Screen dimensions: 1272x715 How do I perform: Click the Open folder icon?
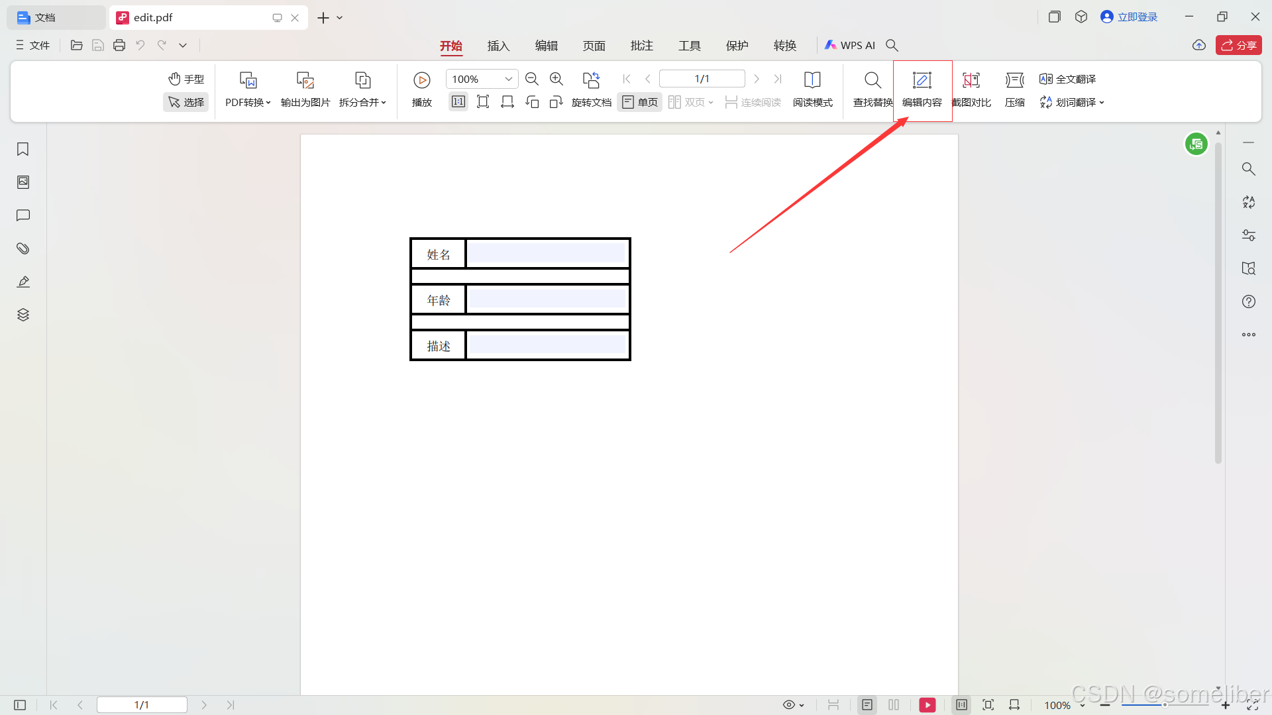click(77, 45)
